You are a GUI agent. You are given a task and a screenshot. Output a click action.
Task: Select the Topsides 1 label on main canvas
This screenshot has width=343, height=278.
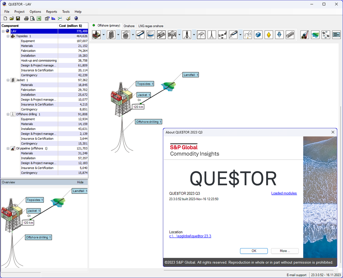click(145, 84)
